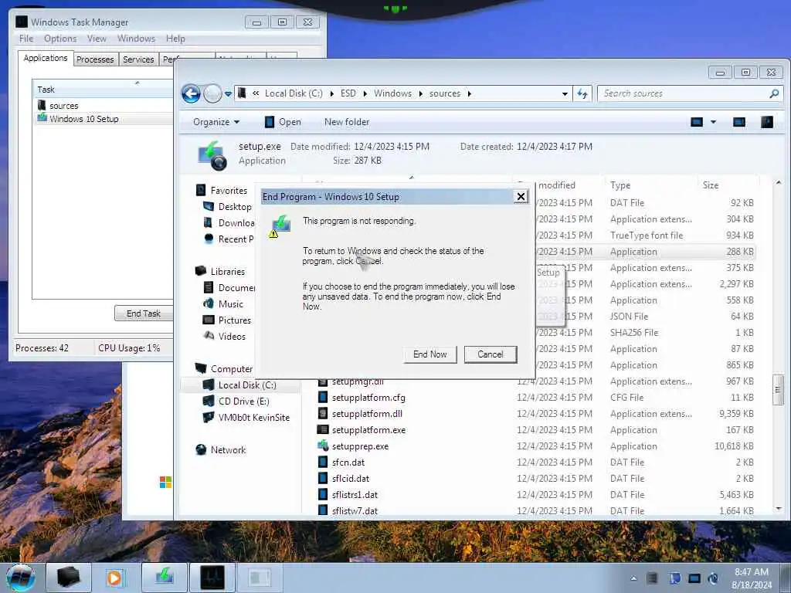Select the sflcid.dat file
Viewport: 791px width, 593px height.
coord(350,479)
